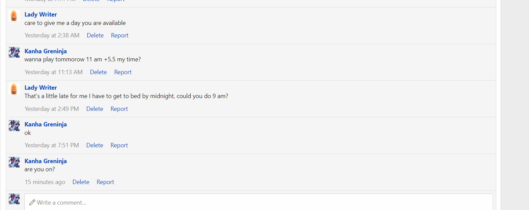Screen dimensions: 529x210
Task: Report the comment posted Yesterday at 2:38 AM
Action: (120, 35)
